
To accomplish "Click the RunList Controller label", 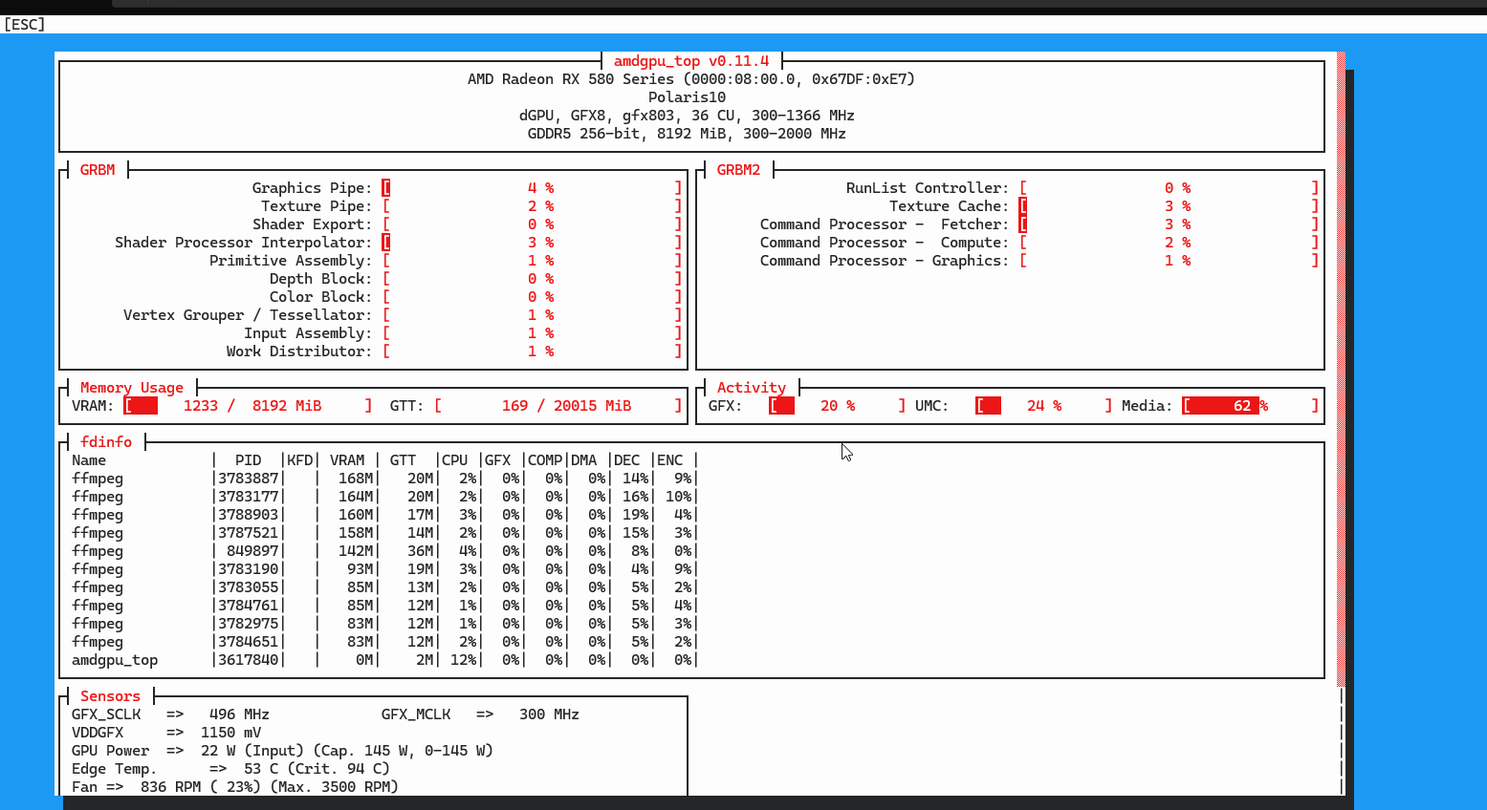I will click(x=928, y=188).
